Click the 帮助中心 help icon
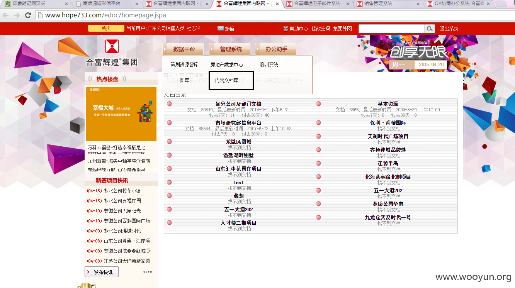Screen dimensions: 515x288 click(x=286, y=29)
